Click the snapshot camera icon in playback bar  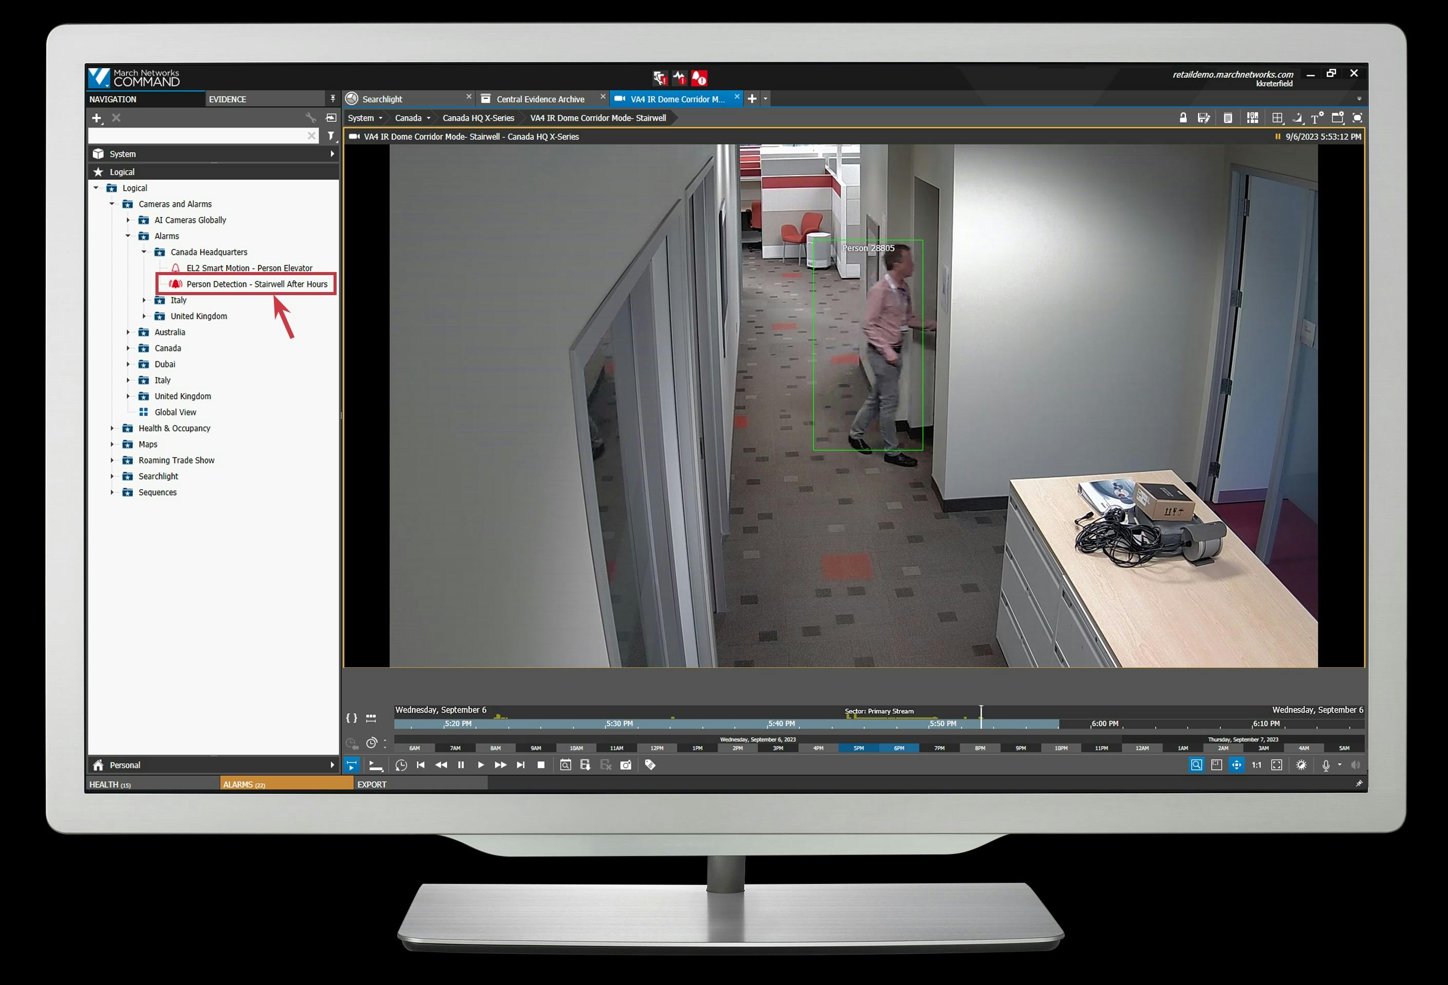tap(625, 765)
